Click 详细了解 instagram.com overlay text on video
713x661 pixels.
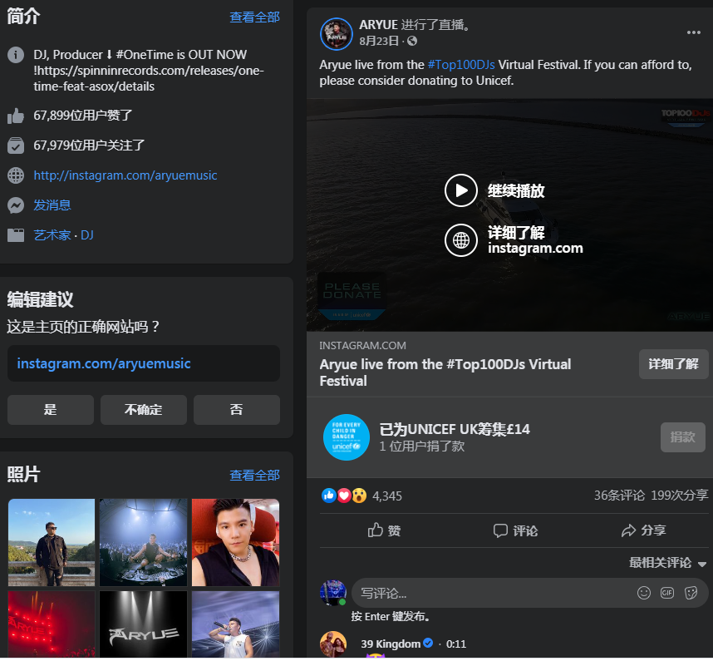point(535,240)
